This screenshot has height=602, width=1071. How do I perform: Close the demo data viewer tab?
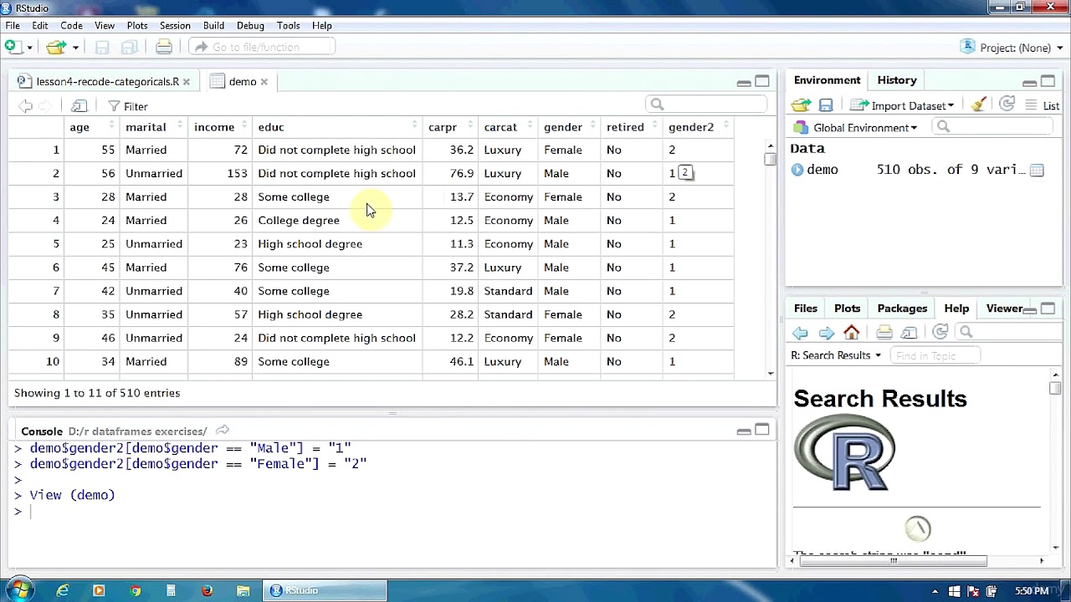coord(264,82)
